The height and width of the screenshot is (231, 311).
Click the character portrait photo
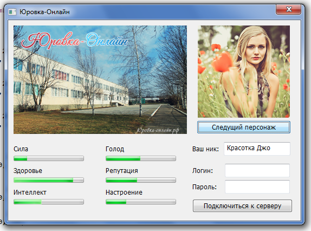tap(244, 72)
